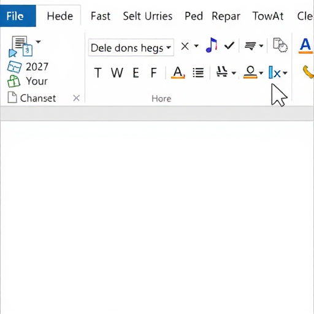The height and width of the screenshot is (314, 314).
Task: Open the Dele dons hegs dropdown
Action: (131, 48)
